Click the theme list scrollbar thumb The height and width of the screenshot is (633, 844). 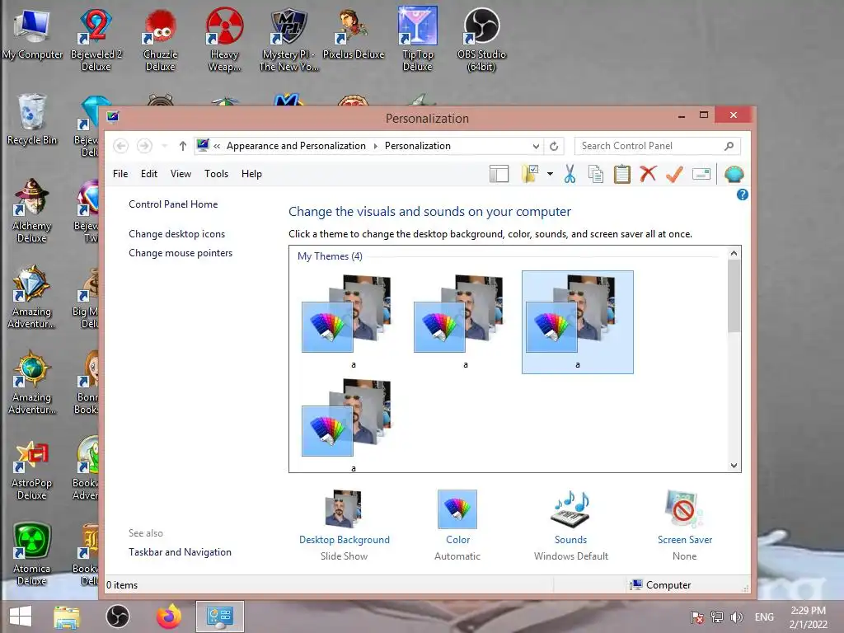pos(734,296)
